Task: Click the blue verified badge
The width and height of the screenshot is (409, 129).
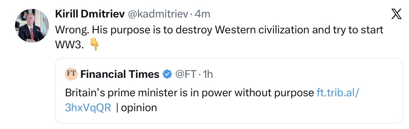Action: point(167,74)
